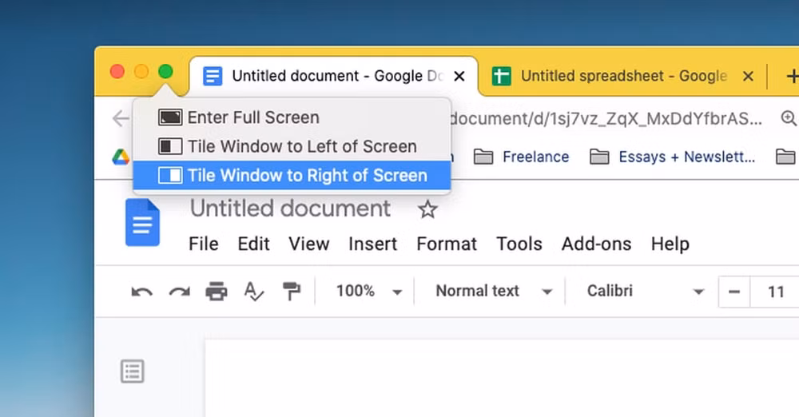The image size is (799, 417).
Task: Show the document outline icon
Action: (x=133, y=371)
